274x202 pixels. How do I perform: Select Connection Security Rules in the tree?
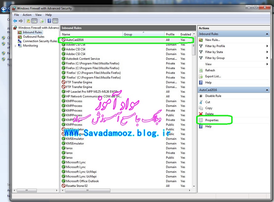coord(40,41)
